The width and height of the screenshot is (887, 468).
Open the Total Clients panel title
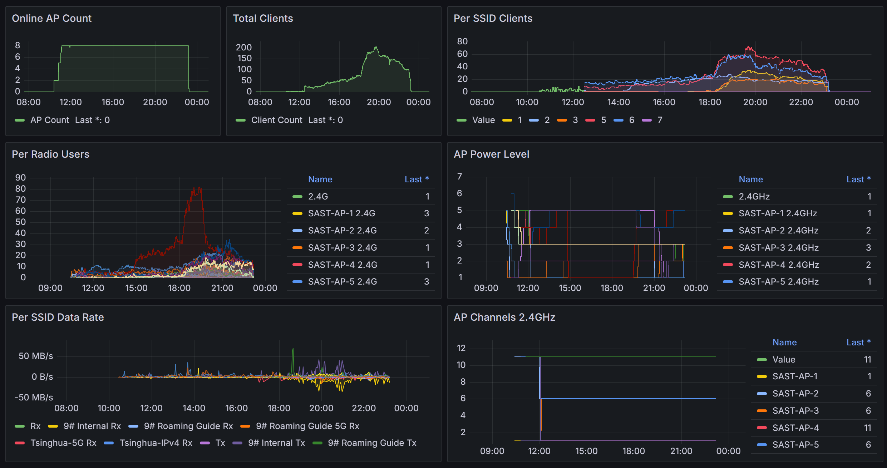click(x=263, y=18)
